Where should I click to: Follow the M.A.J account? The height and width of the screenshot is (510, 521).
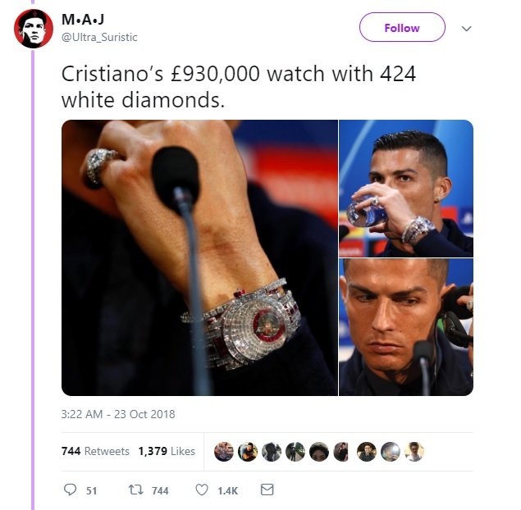coord(402,27)
